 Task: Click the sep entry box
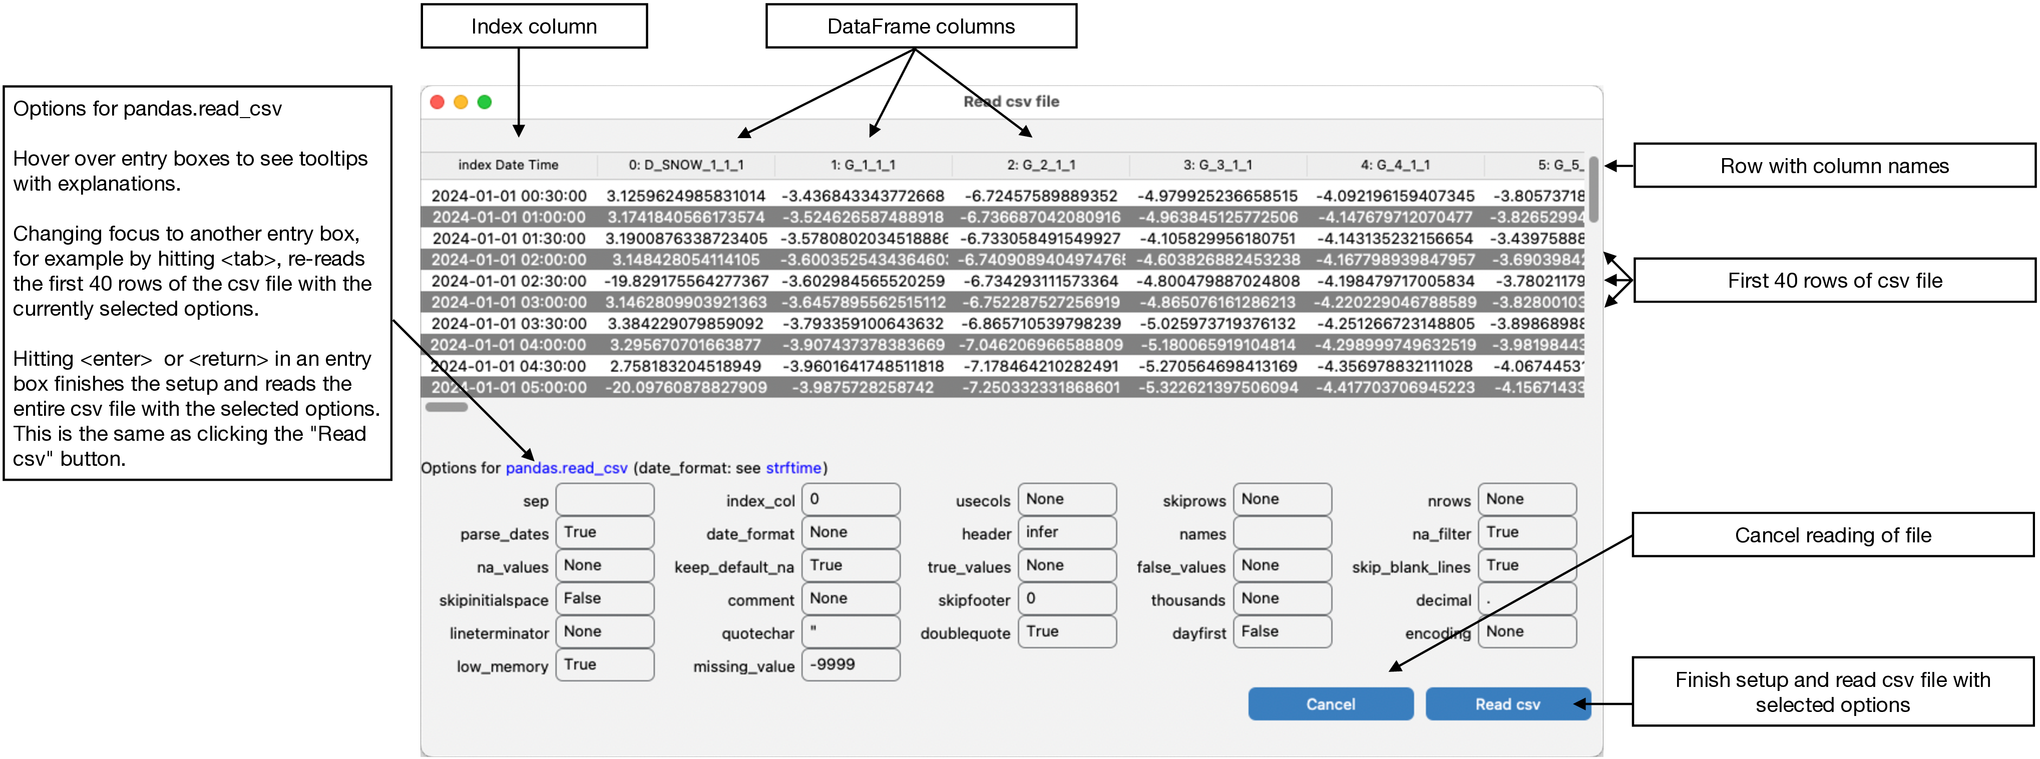point(604,499)
